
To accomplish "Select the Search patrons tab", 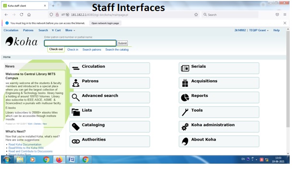I will pyautogui.click(x=92, y=49).
